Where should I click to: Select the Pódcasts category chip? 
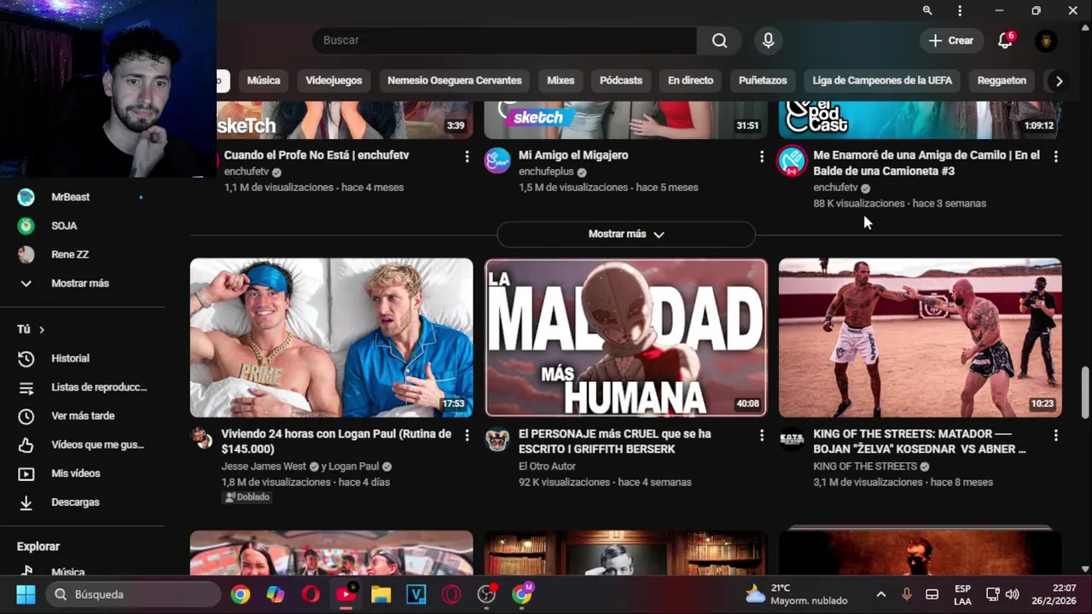pos(620,80)
